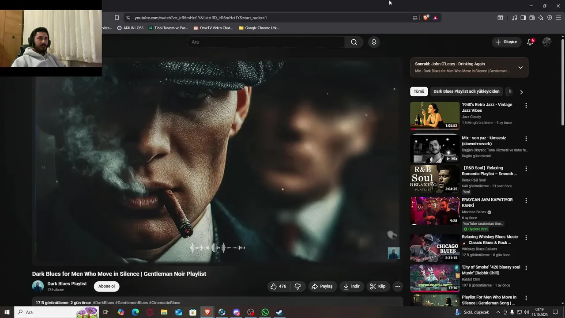This screenshot has height=318, width=565.
Task: Click the Klip clip button
Action: (378, 286)
